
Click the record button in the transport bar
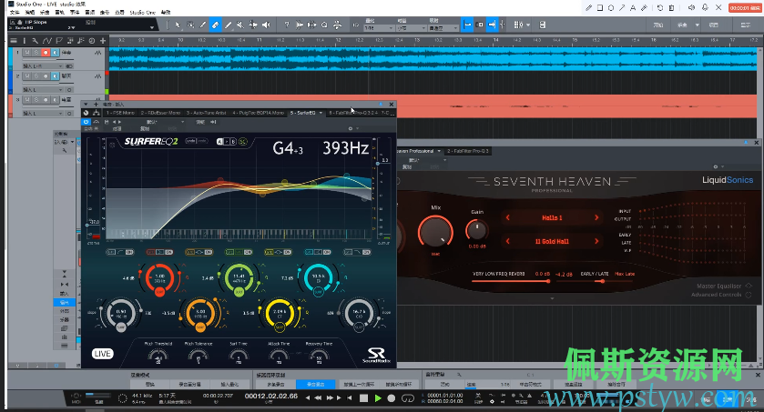(392, 398)
